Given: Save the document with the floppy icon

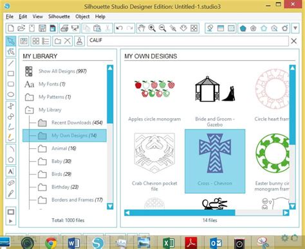Looking at the screenshot, I should point(42,28).
